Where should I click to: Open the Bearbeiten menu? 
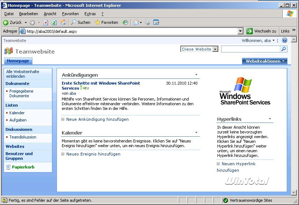[28, 14]
